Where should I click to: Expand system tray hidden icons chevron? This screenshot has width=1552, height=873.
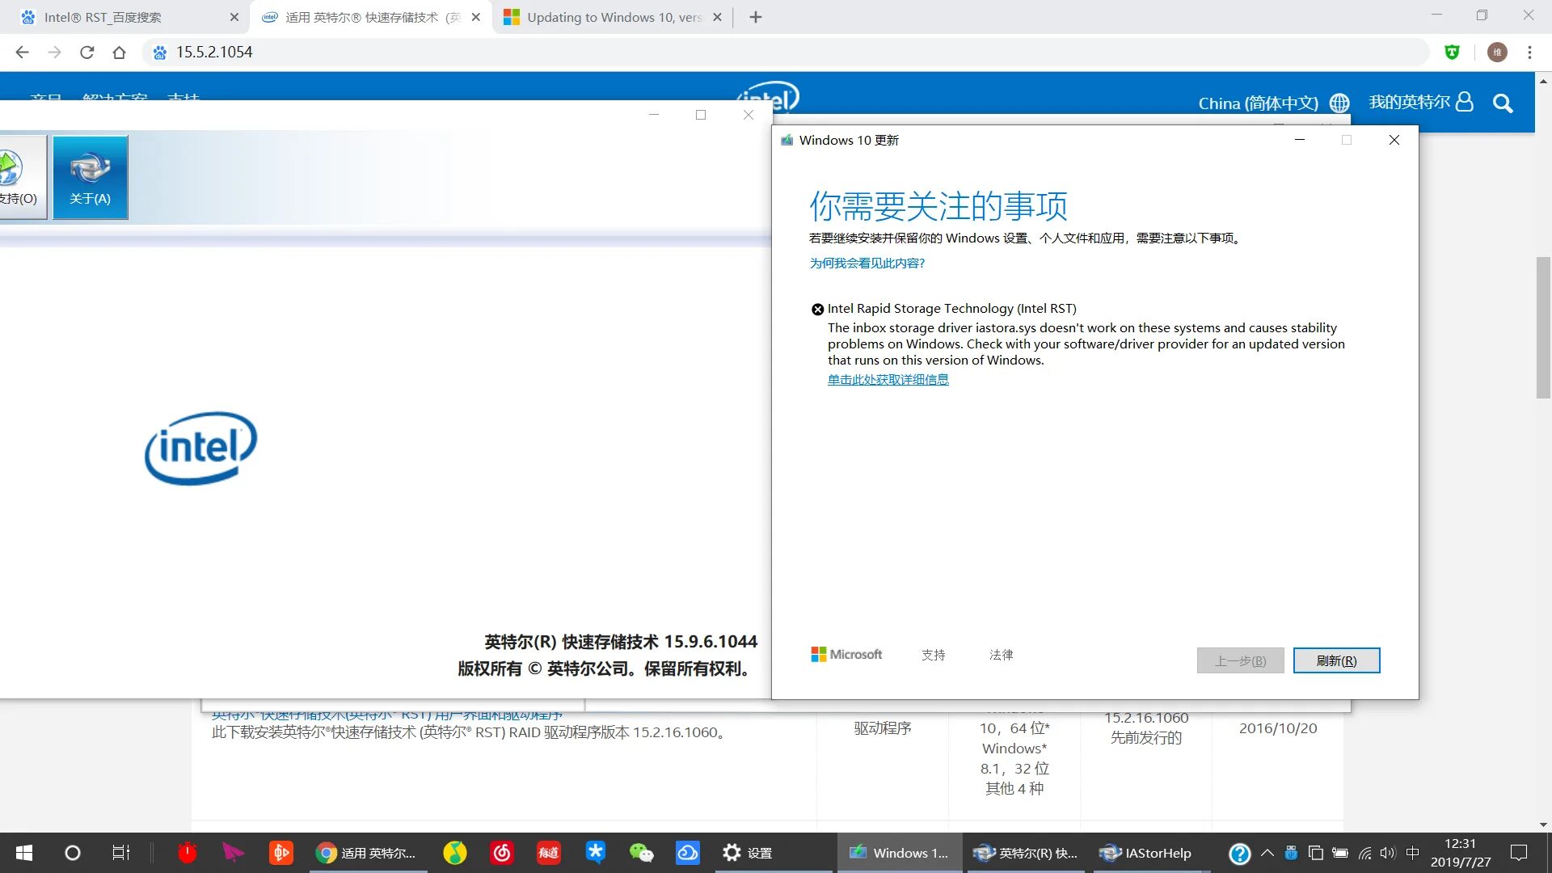[x=1267, y=853]
